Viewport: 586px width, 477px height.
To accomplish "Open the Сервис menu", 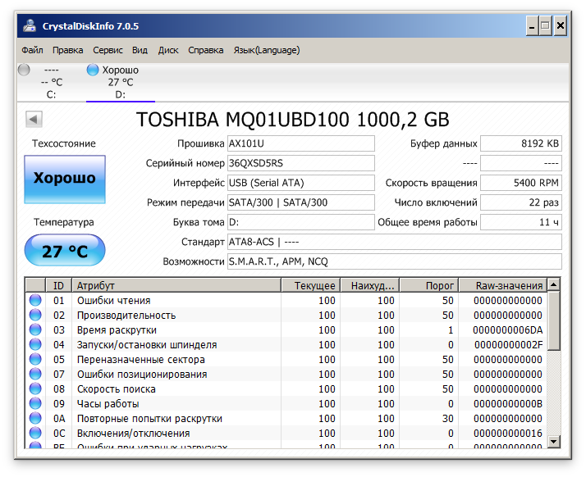I will (108, 50).
